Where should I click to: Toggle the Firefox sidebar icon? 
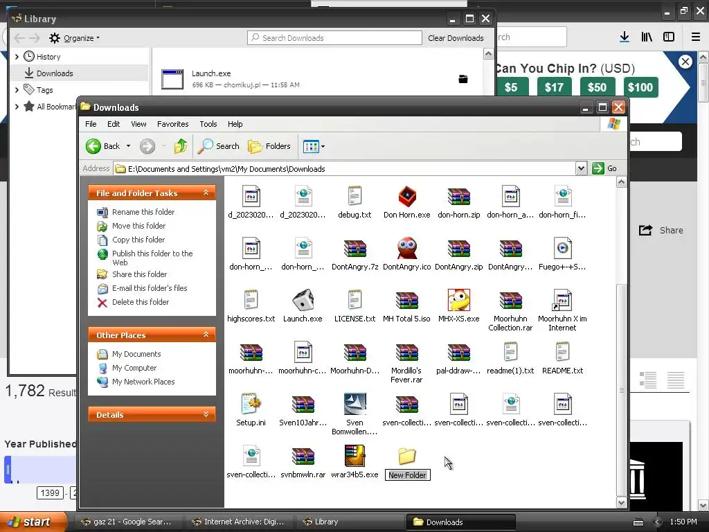pyautogui.click(x=669, y=37)
